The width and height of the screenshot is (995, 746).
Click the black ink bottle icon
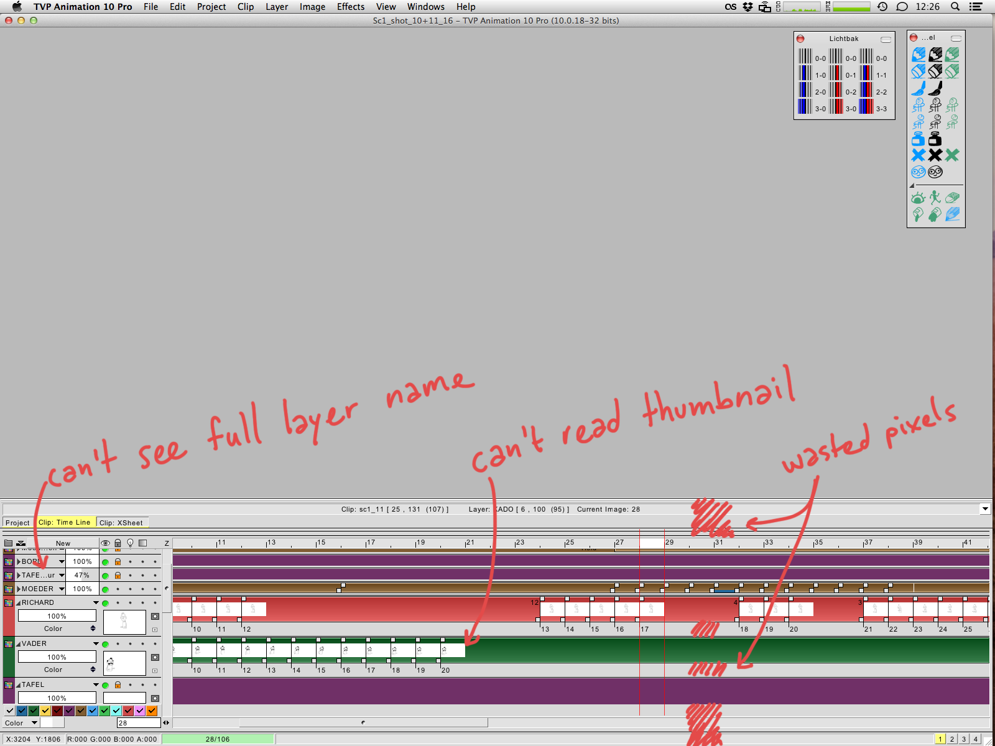click(935, 139)
